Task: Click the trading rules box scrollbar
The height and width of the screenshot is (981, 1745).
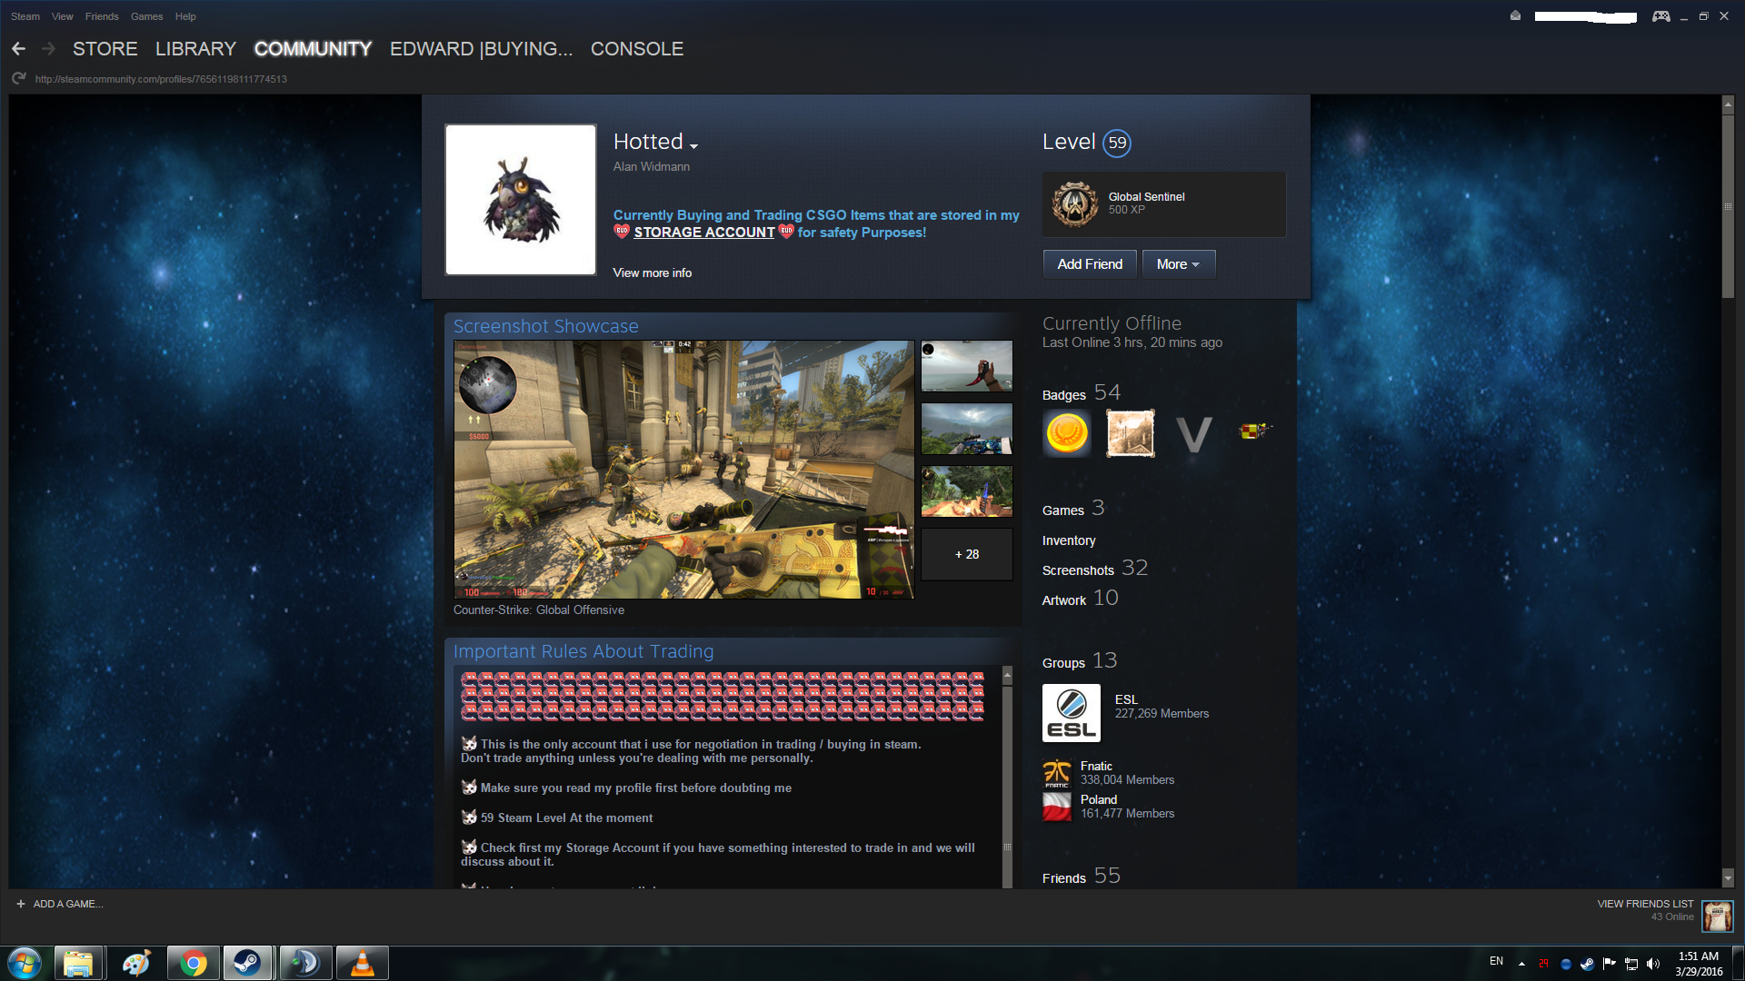Action: pyautogui.click(x=1007, y=781)
